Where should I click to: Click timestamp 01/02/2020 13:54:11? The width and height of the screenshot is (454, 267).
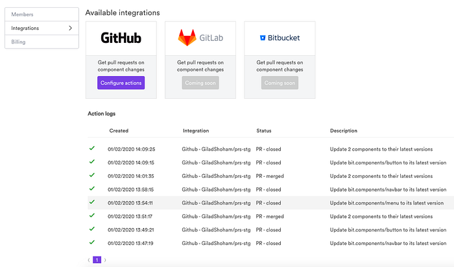pos(130,203)
